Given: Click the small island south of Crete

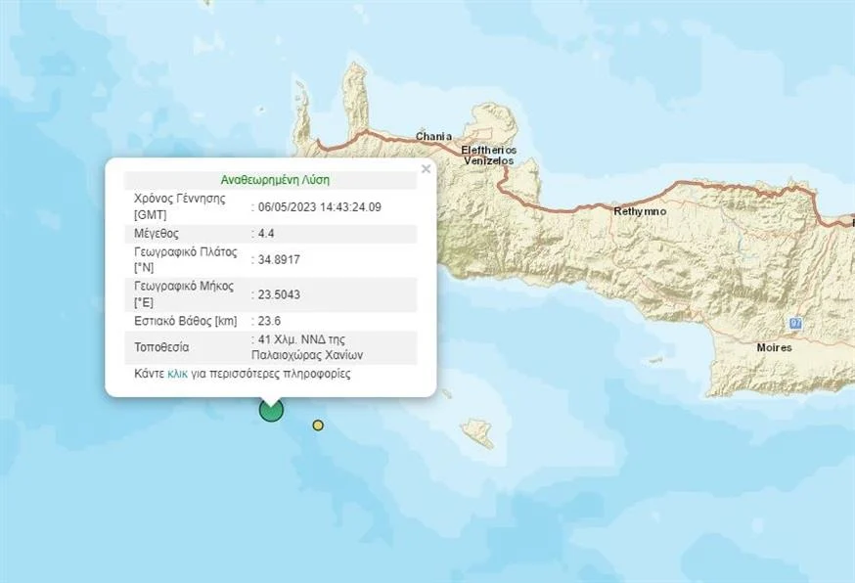Looking at the screenshot, I should coord(477,432).
